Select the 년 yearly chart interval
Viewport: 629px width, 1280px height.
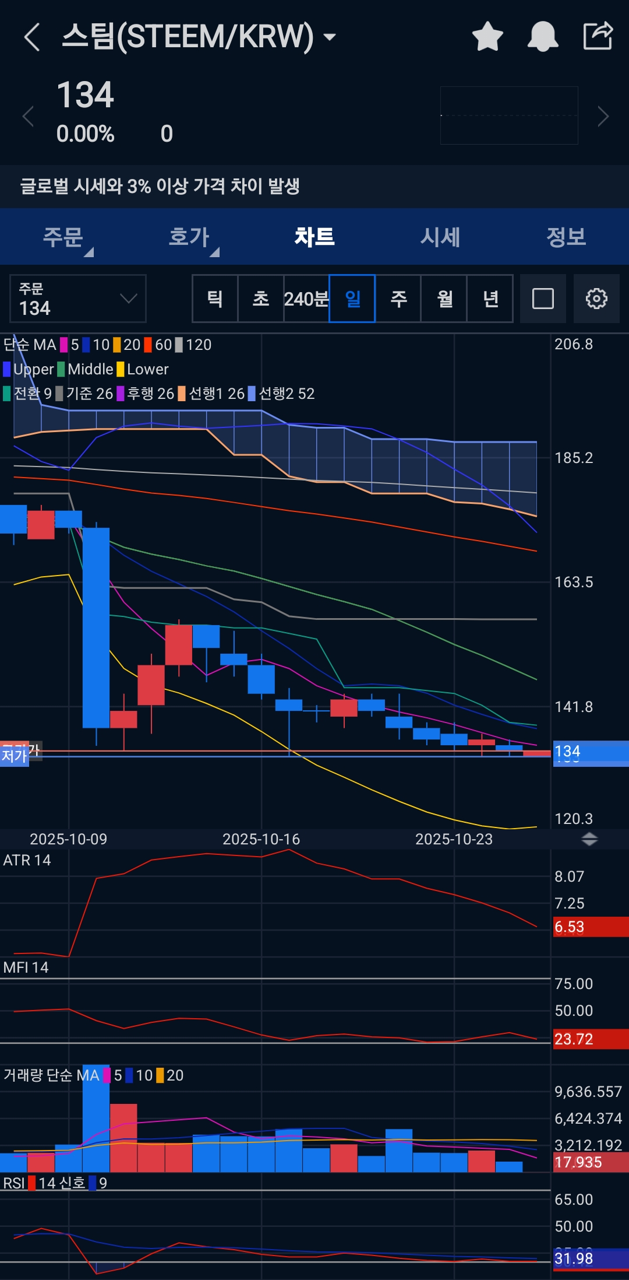coord(490,299)
